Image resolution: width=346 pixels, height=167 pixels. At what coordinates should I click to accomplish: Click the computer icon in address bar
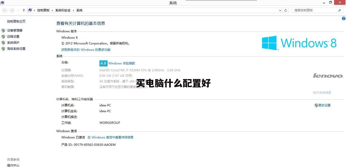[x=30, y=10]
